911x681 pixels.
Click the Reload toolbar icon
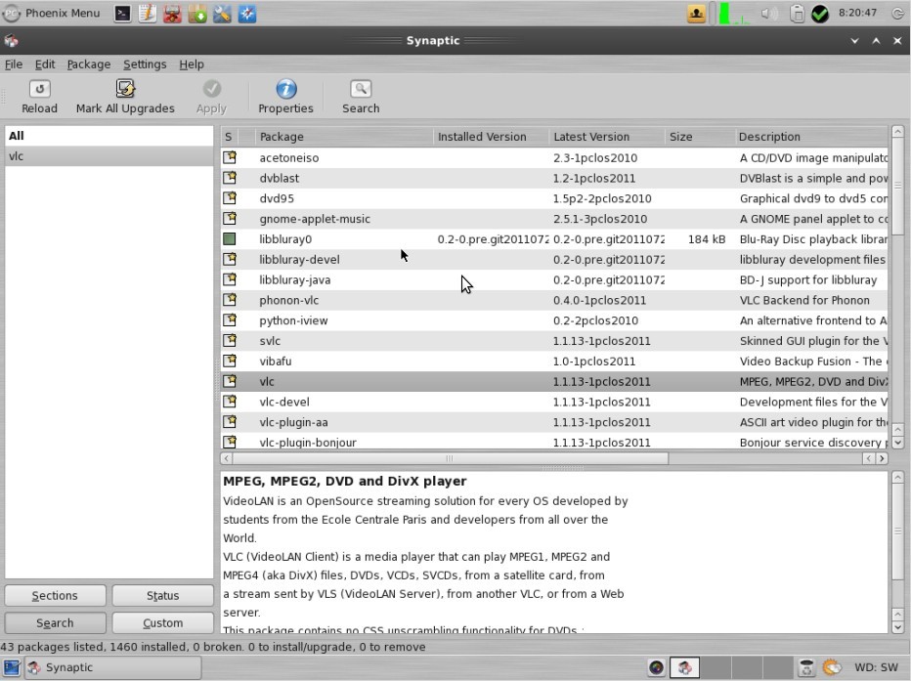(x=39, y=89)
